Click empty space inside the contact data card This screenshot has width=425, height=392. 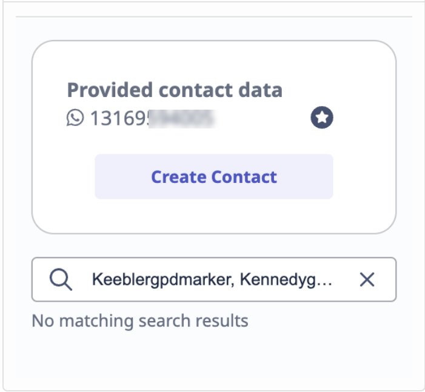(x=214, y=215)
